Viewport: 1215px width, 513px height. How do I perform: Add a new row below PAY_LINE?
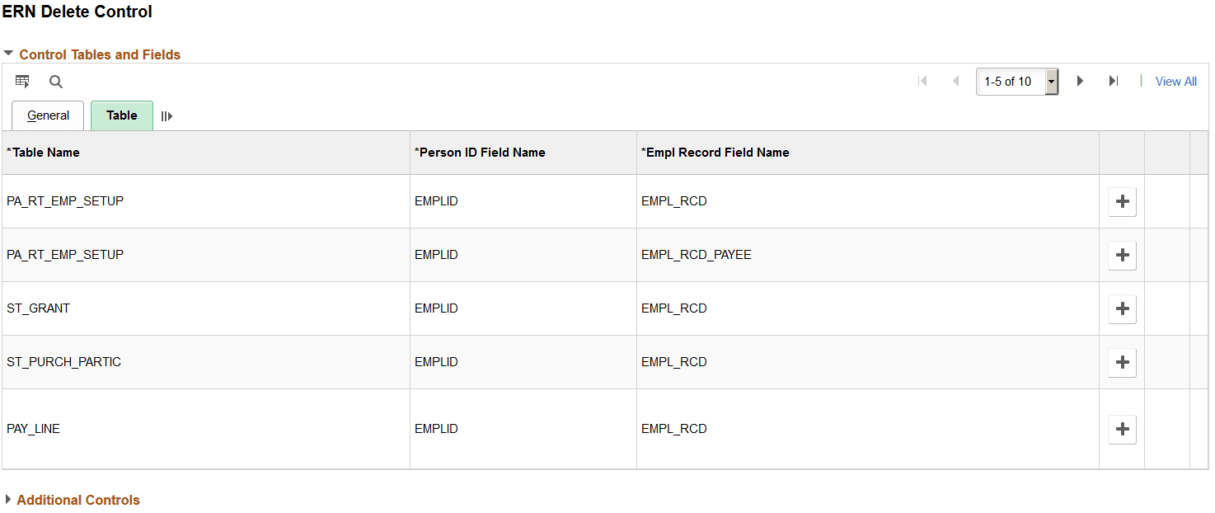pos(1122,428)
